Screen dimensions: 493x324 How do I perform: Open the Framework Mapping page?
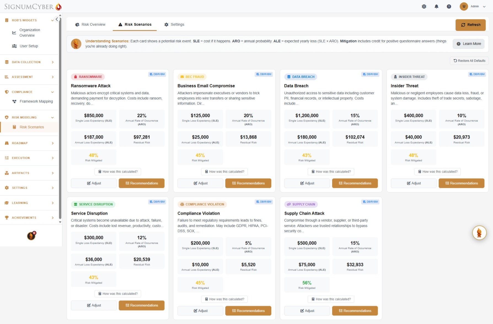[36, 101]
